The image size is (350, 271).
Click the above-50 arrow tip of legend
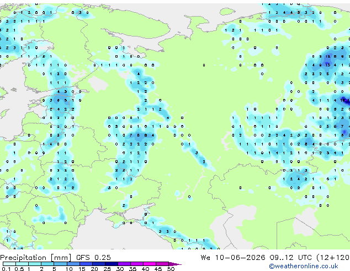[175, 264]
